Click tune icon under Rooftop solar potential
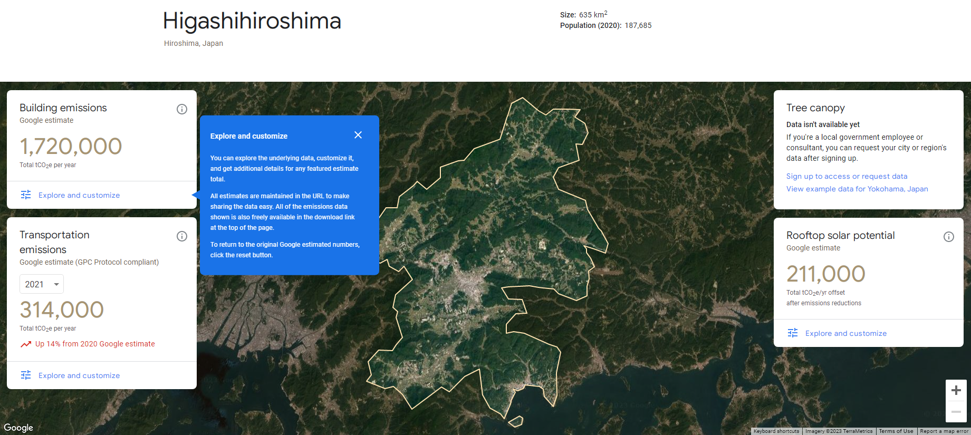The width and height of the screenshot is (971, 435). [793, 333]
